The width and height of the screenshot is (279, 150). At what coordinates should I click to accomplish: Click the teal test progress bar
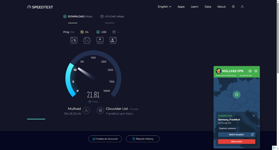36,119
